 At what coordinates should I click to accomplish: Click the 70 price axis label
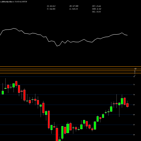tap(134, 95)
